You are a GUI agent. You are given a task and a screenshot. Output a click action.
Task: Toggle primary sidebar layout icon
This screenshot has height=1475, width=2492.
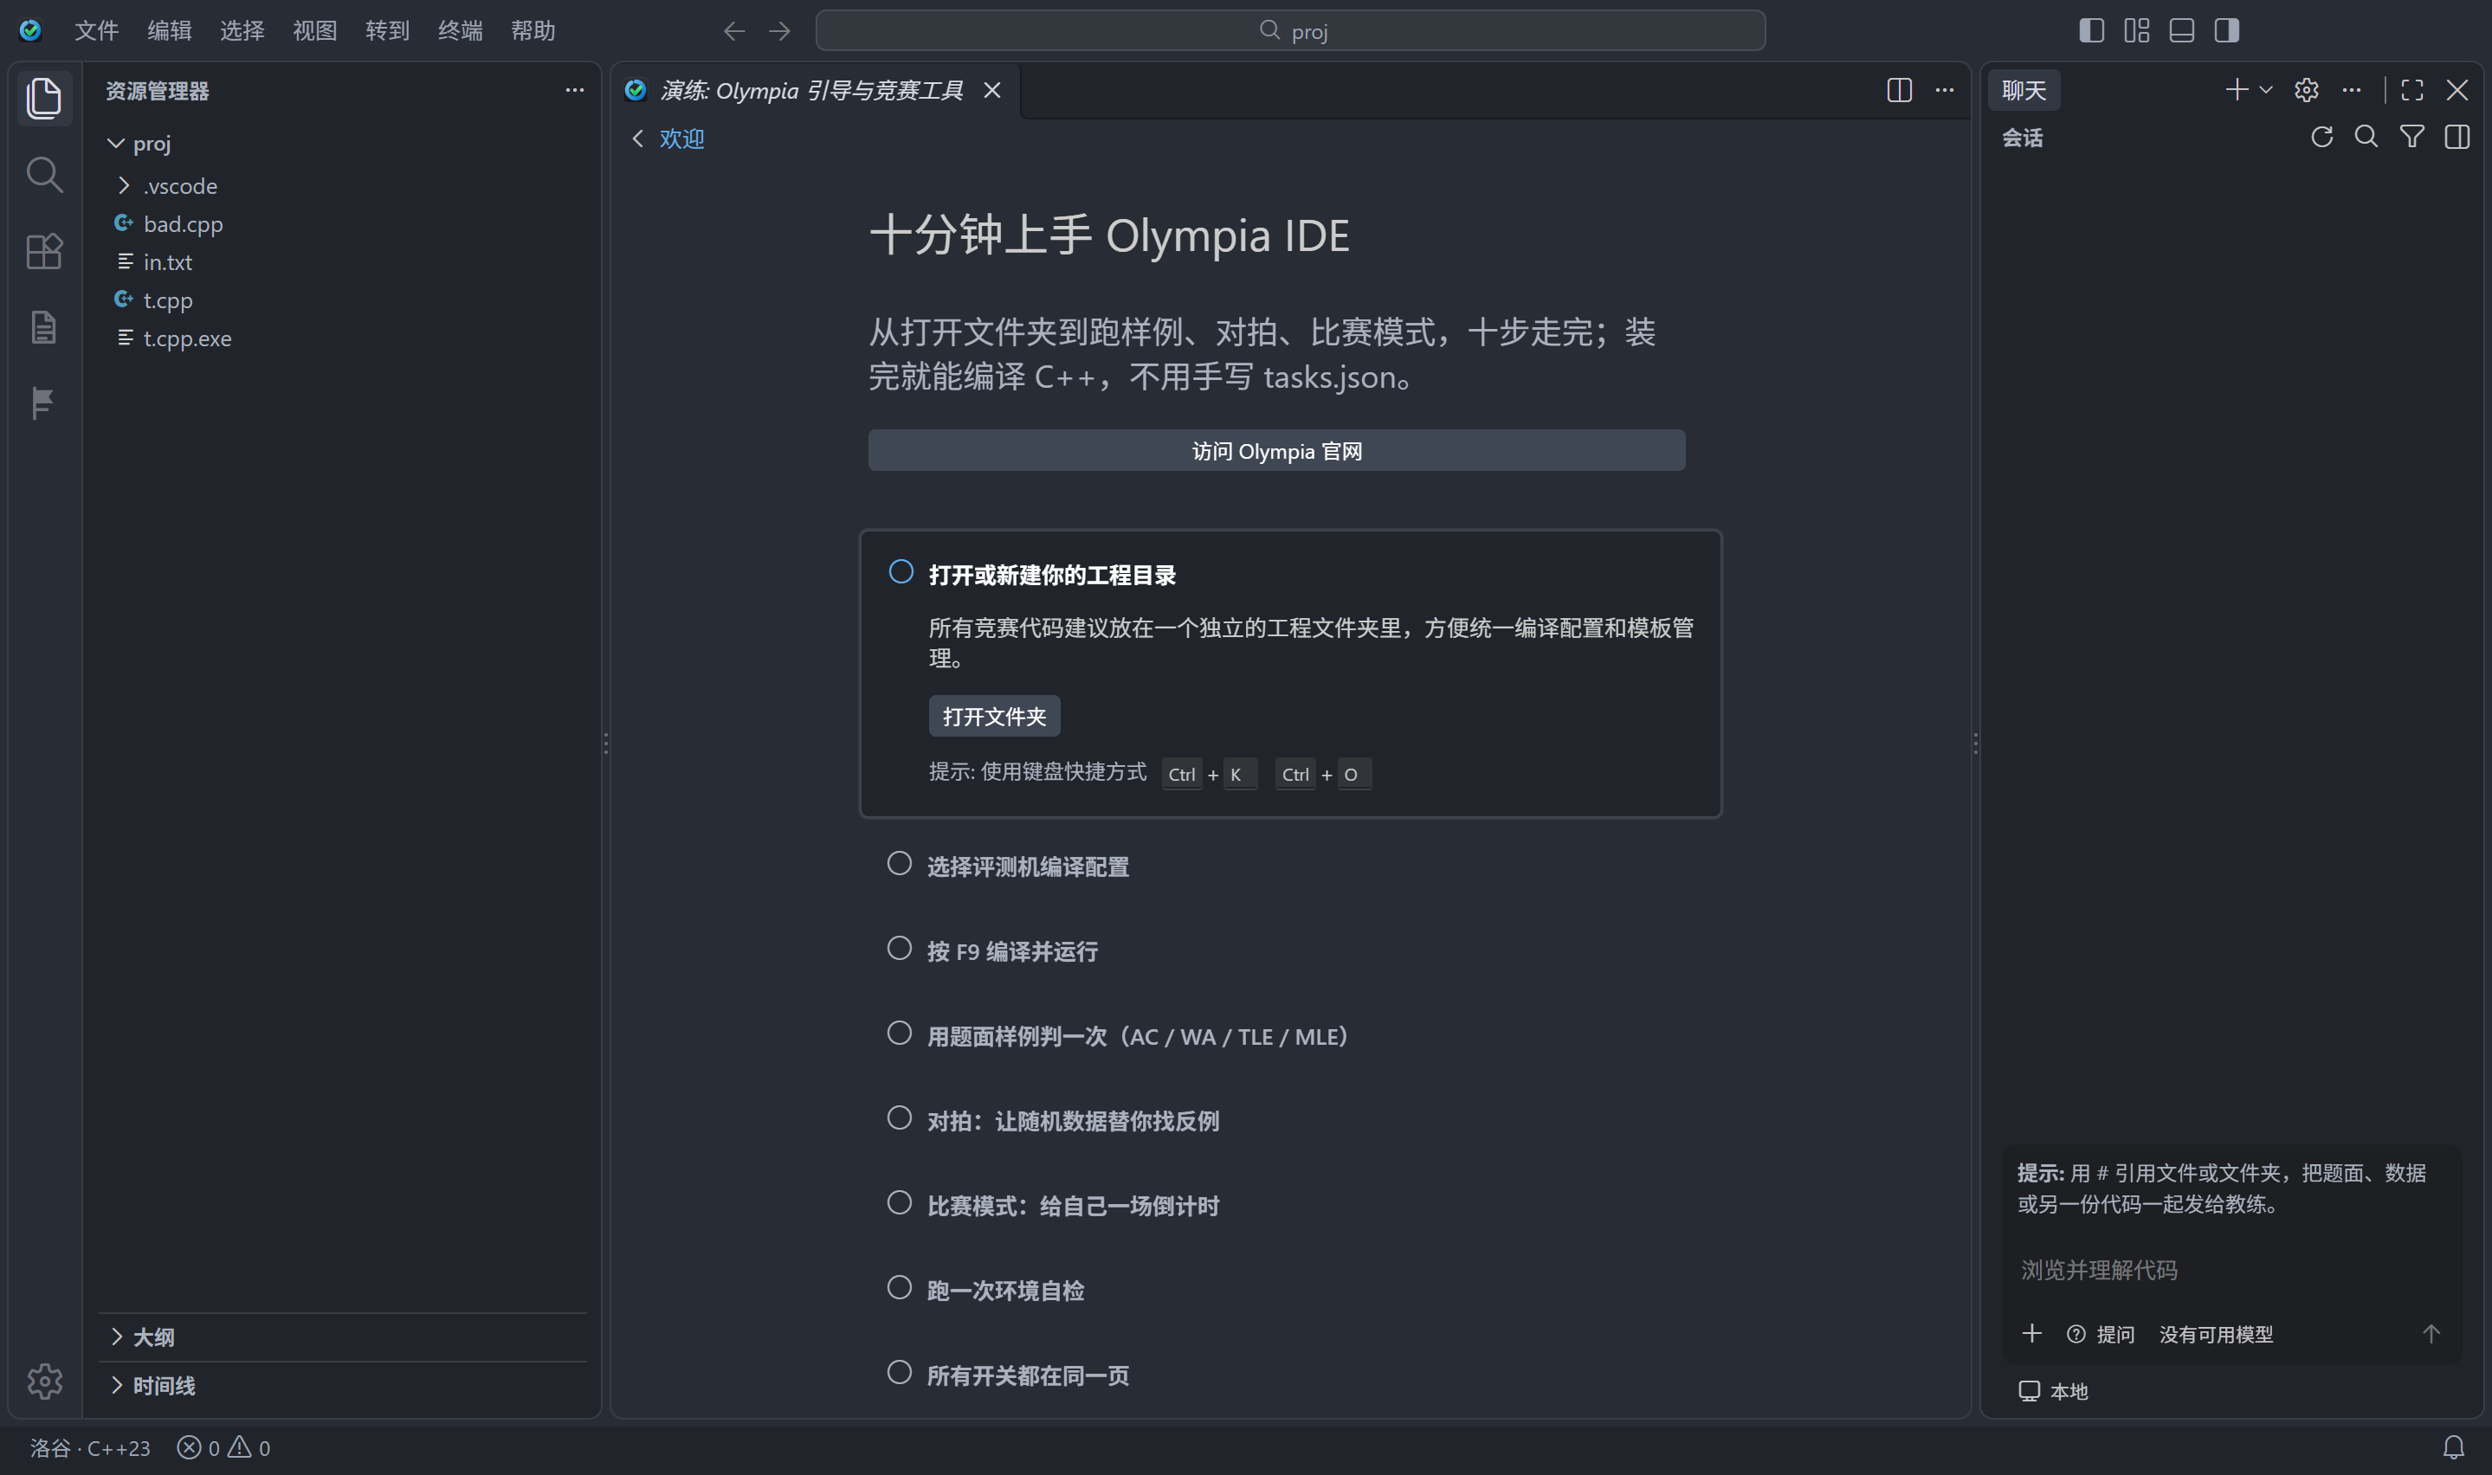pos(2091,31)
